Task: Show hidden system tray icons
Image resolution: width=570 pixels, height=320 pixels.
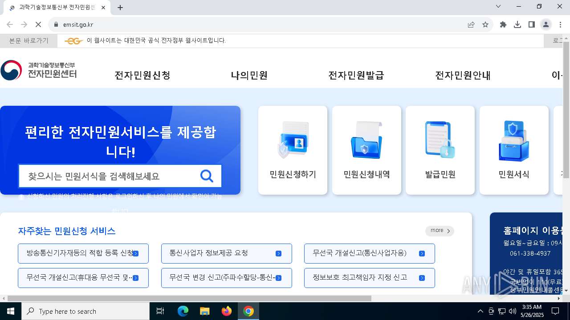Action: click(480, 311)
